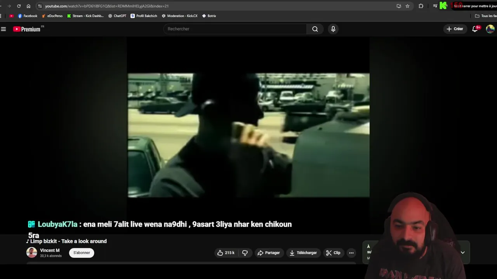
Task: Open Vincent M channel avatar
Action: point(32,253)
